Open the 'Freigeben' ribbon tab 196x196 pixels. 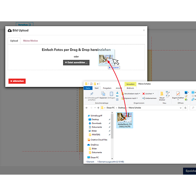click(x=107, y=88)
